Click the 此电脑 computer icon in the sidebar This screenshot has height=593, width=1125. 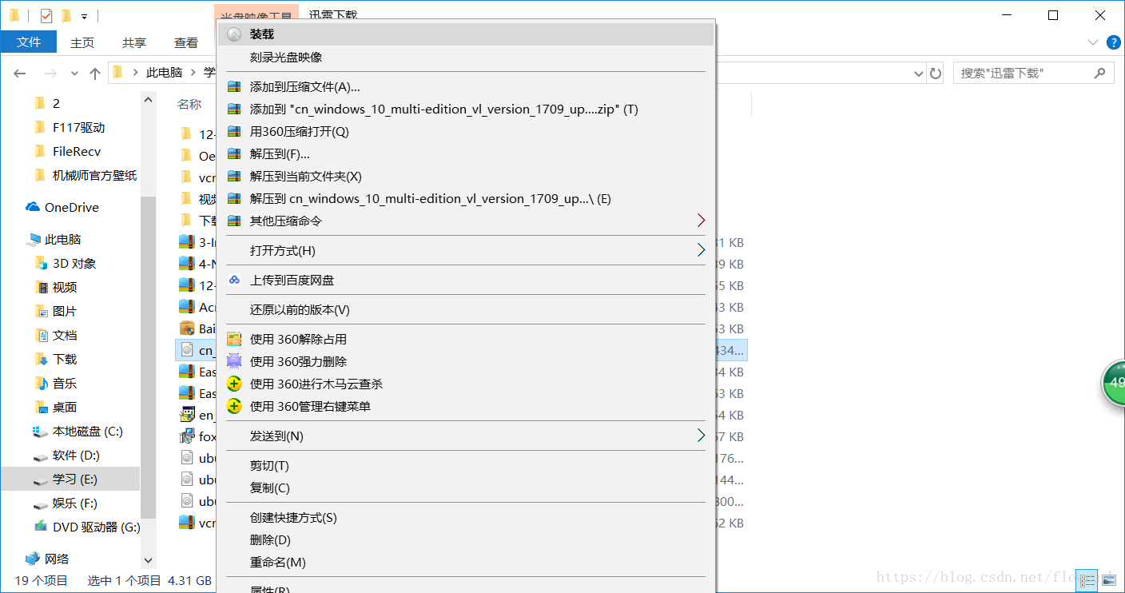pos(33,239)
